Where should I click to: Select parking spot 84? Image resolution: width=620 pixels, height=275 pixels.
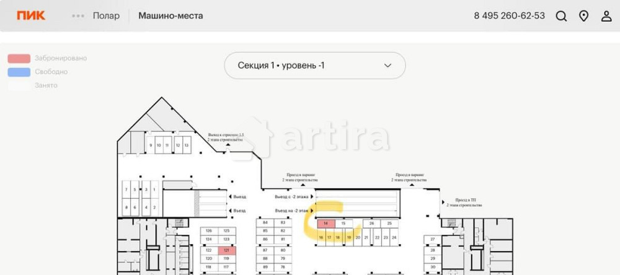(x=265, y=223)
